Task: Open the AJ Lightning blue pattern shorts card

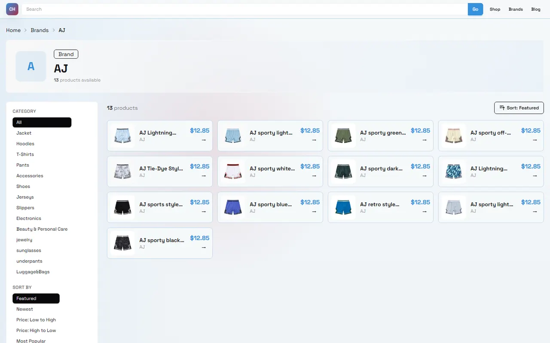Action: (491, 171)
